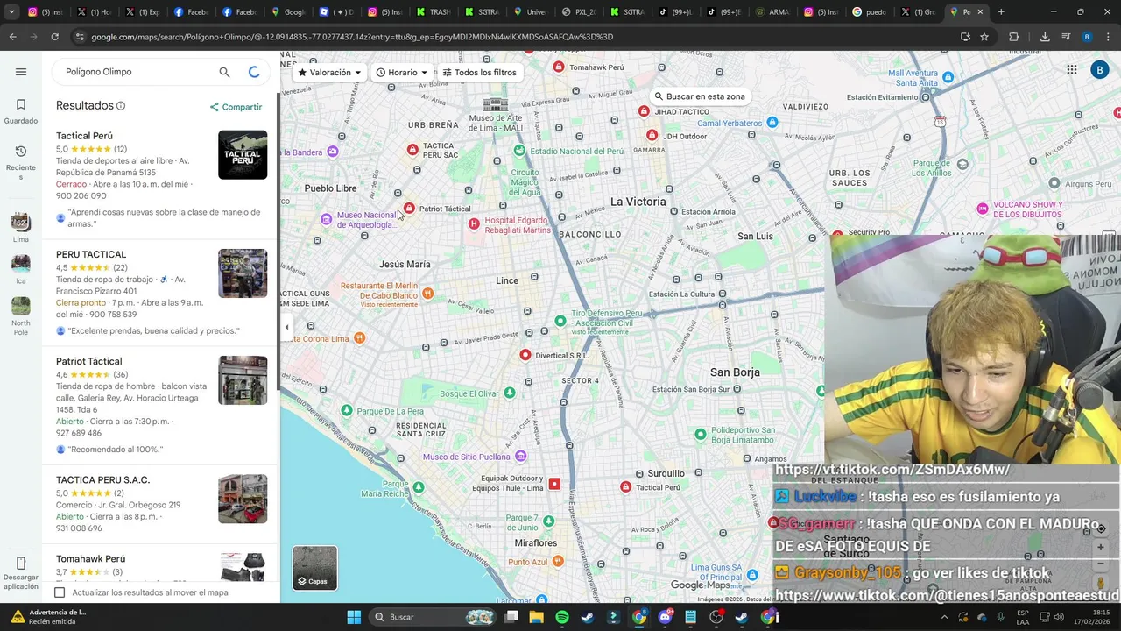Open the Capas layers toggle
Viewport: 1121px width, 631px height.
314,568
